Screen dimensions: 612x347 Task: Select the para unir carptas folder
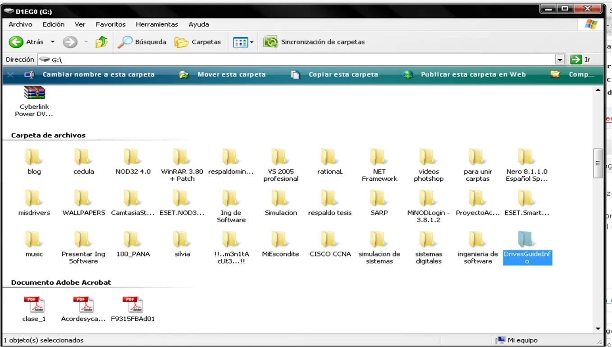point(478,165)
